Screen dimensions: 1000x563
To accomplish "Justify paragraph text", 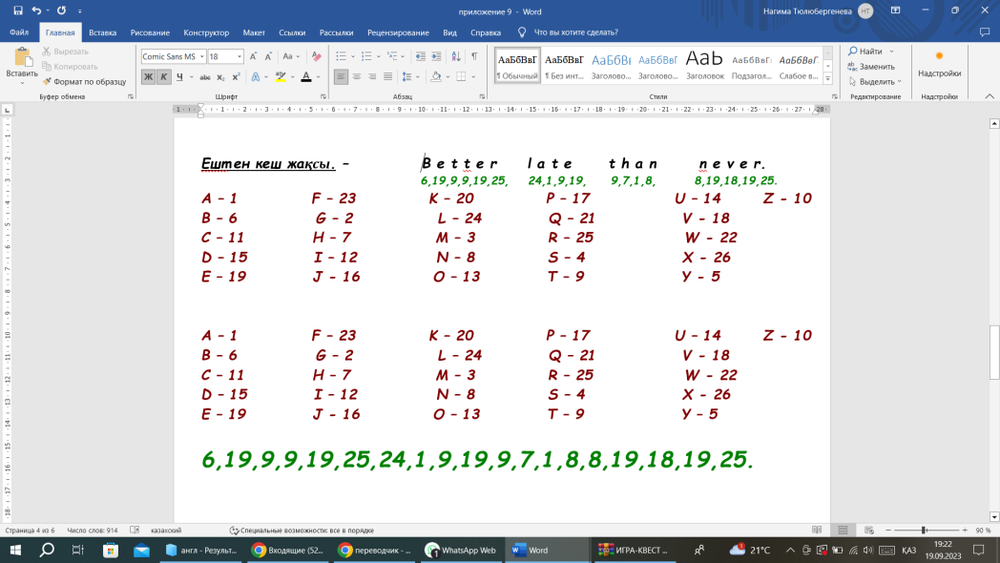I will click(x=387, y=76).
